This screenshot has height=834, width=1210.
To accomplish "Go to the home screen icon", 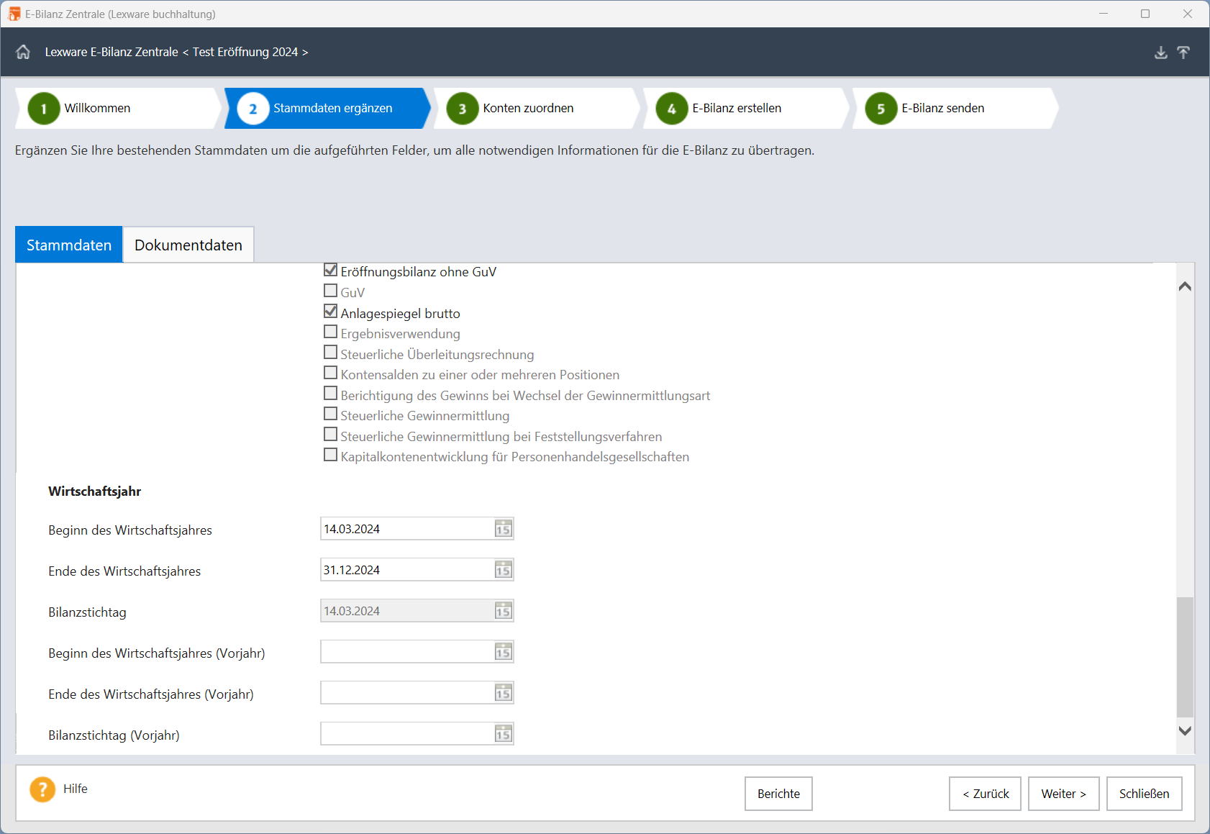I will tap(23, 52).
